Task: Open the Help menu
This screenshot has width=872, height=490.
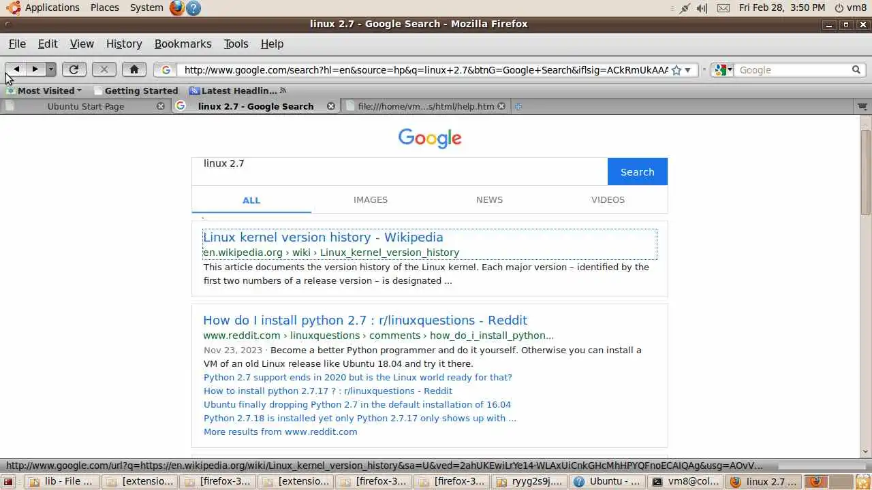Action: 272,44
